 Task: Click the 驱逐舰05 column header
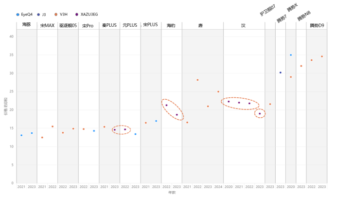point(68,25)
